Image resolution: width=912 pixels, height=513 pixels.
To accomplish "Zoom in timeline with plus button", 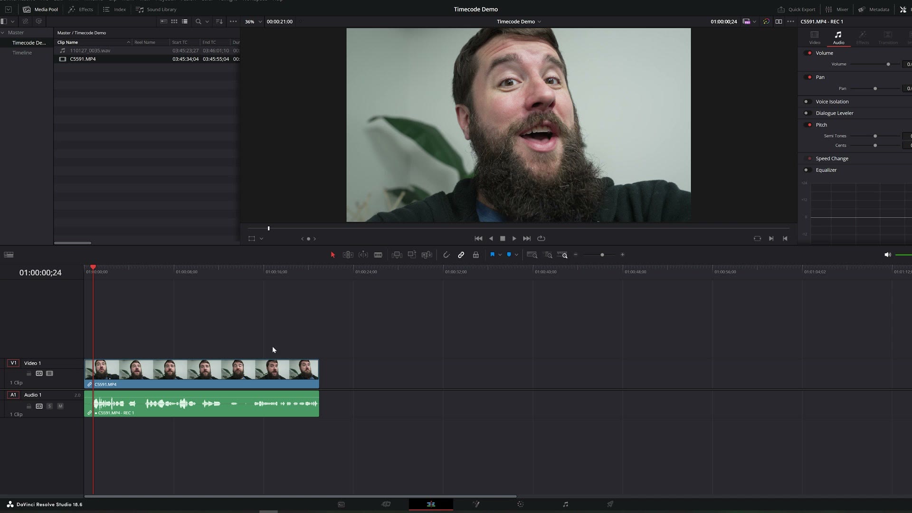I will pyautogui.click(x=622, y=255).
